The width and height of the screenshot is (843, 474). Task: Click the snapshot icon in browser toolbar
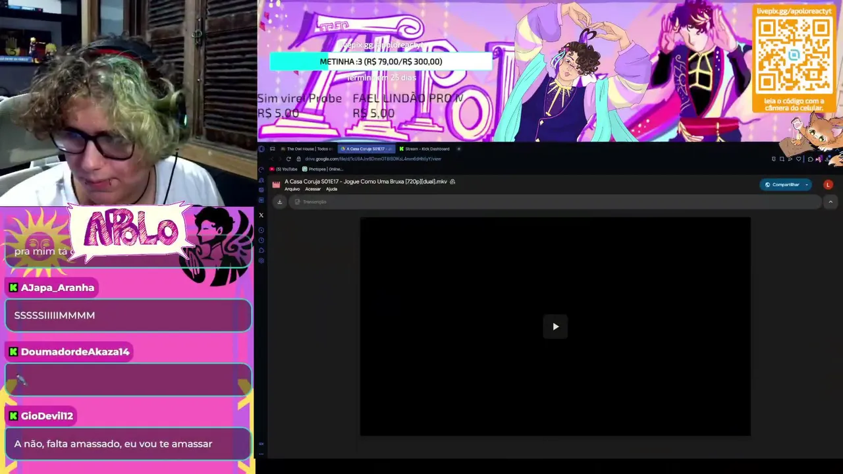782,159
